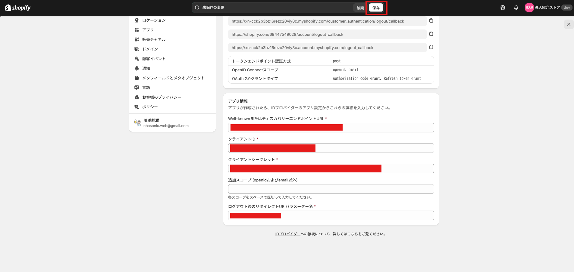Copy the account.myshopify.com logout_callback URL
The width and height of the screenshot is (574, 272).
(x=431, y=47)
